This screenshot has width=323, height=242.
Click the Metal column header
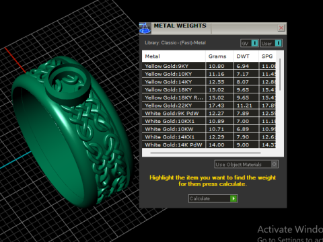tap(174, 56)
